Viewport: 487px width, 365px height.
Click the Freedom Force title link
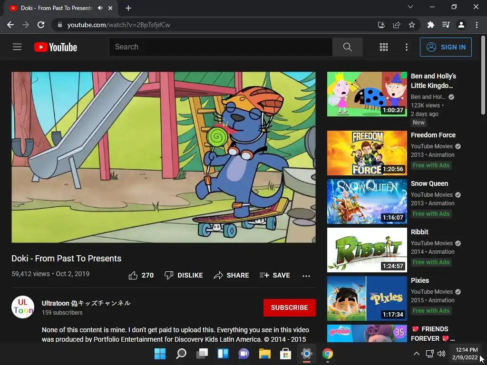433,135
